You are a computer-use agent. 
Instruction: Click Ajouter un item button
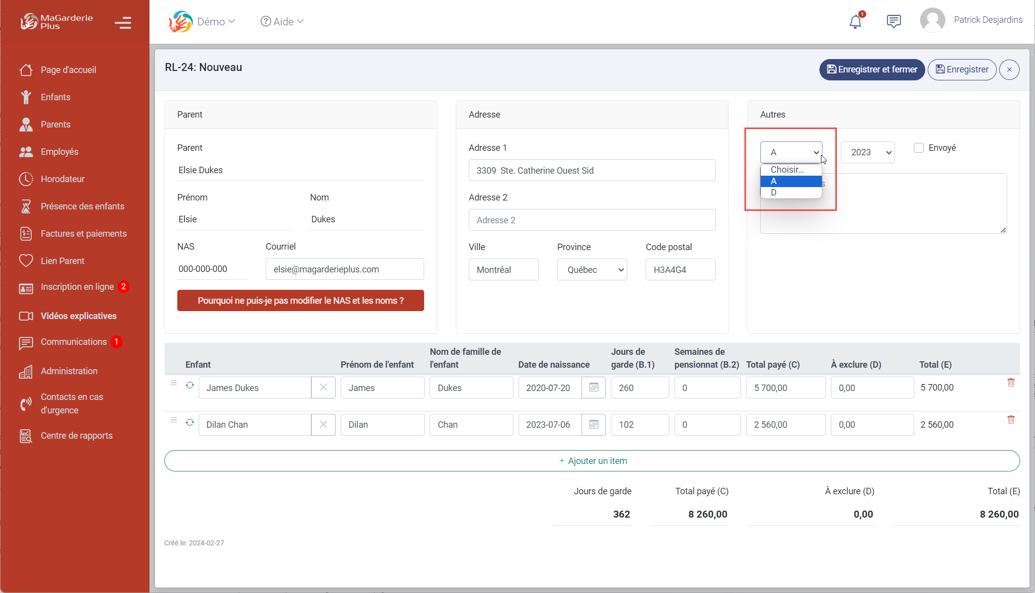pyautogui.click(x=592, y=461)
